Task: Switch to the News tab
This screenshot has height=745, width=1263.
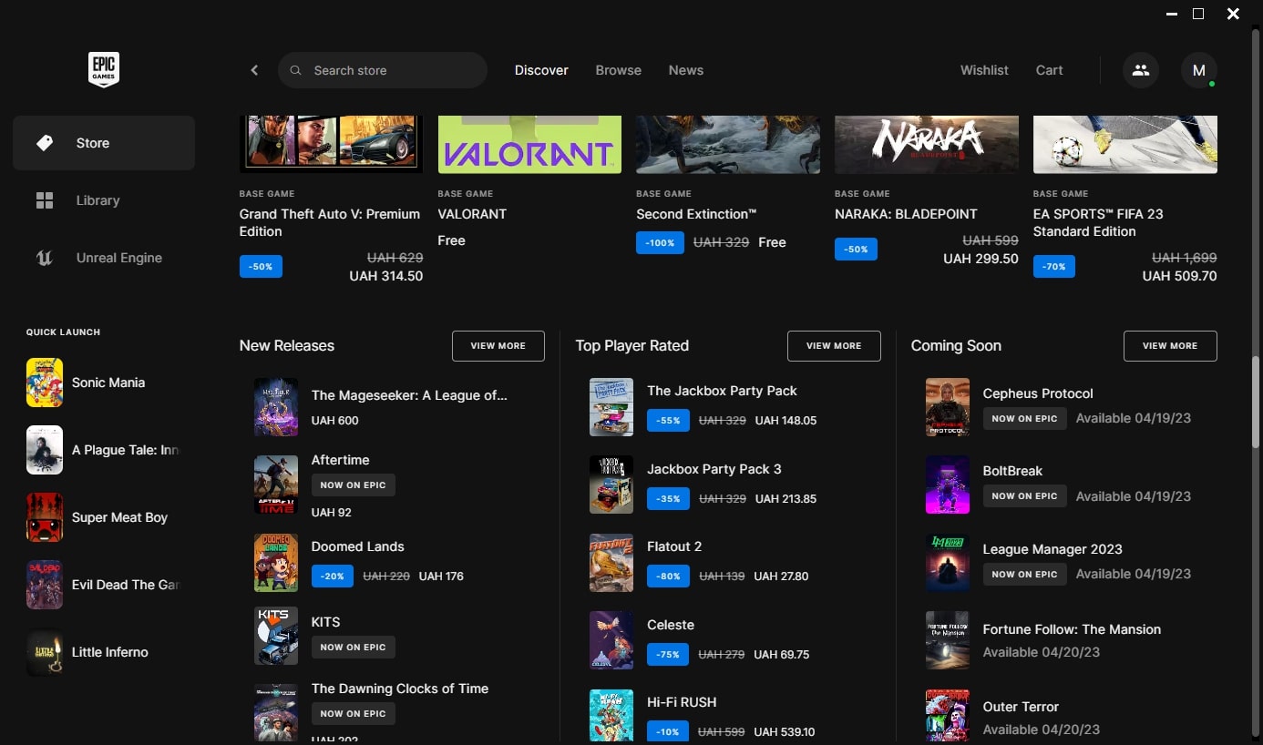Action: tap(686, 70)
